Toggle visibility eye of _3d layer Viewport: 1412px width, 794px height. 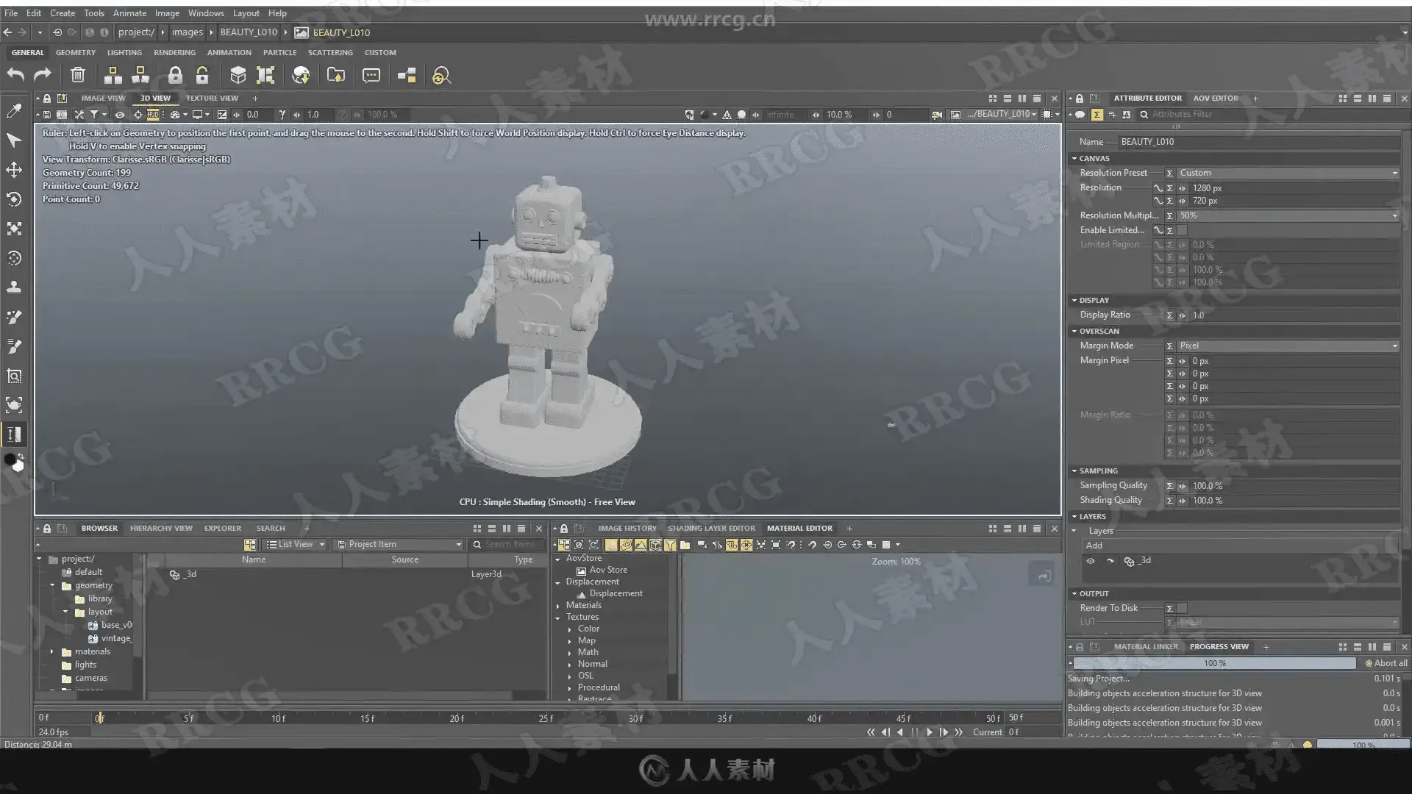point(1091,561)
